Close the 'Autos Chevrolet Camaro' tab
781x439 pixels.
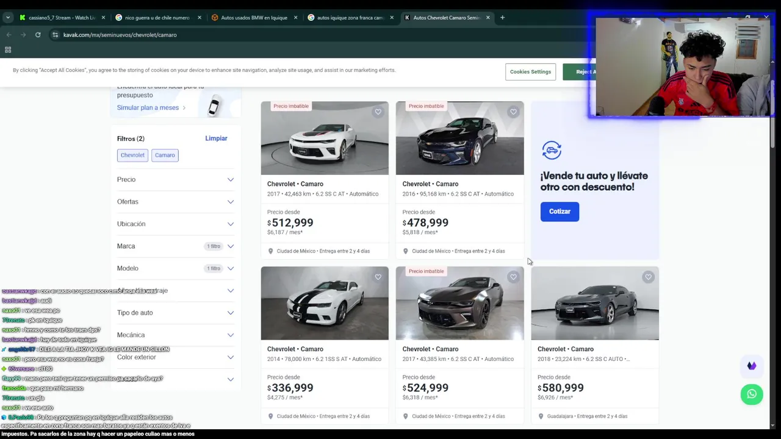pos(488,18)
